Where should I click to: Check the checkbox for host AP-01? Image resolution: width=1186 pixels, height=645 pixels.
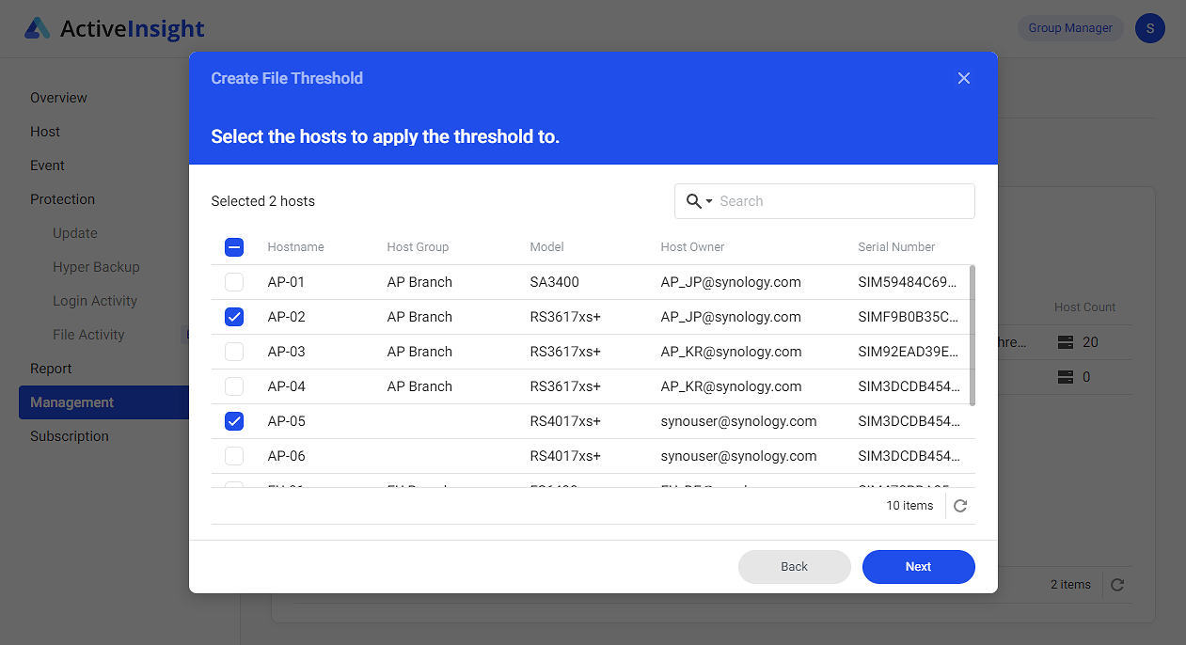233,281
